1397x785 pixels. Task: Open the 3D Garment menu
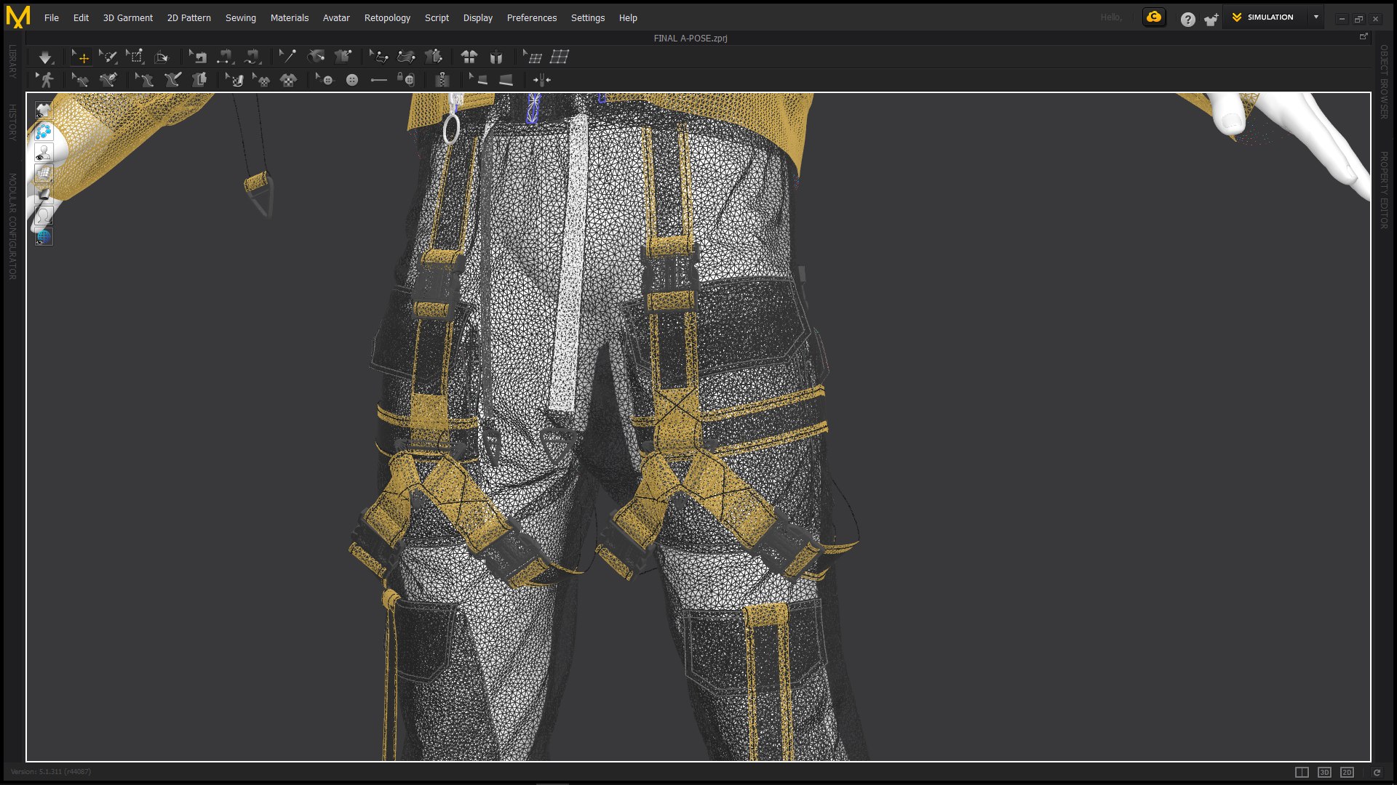click(128, 17)
